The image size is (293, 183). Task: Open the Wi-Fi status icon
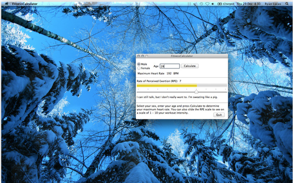click(207, 4)
